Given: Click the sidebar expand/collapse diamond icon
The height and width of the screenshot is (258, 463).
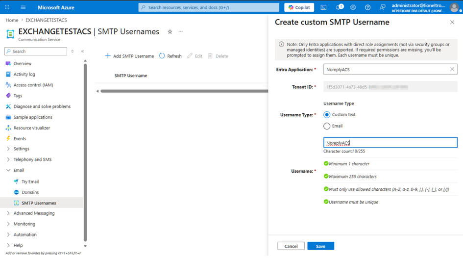Looking at the screenshot, I should (73, 51).
